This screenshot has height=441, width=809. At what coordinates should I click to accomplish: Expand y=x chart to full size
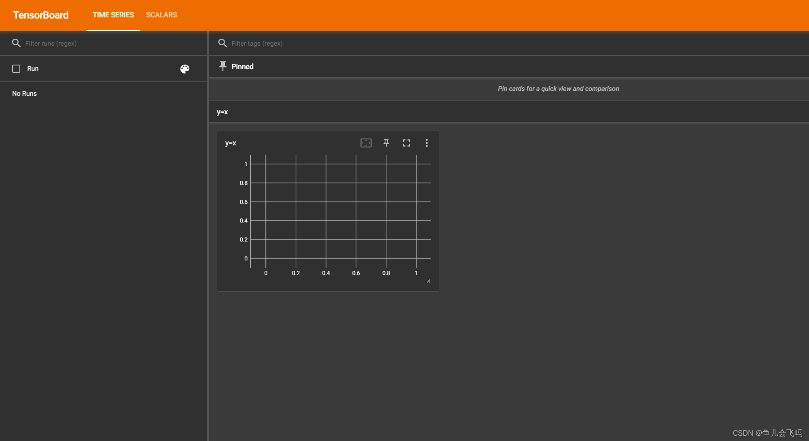pyautogui.click(x=406, y=143)
